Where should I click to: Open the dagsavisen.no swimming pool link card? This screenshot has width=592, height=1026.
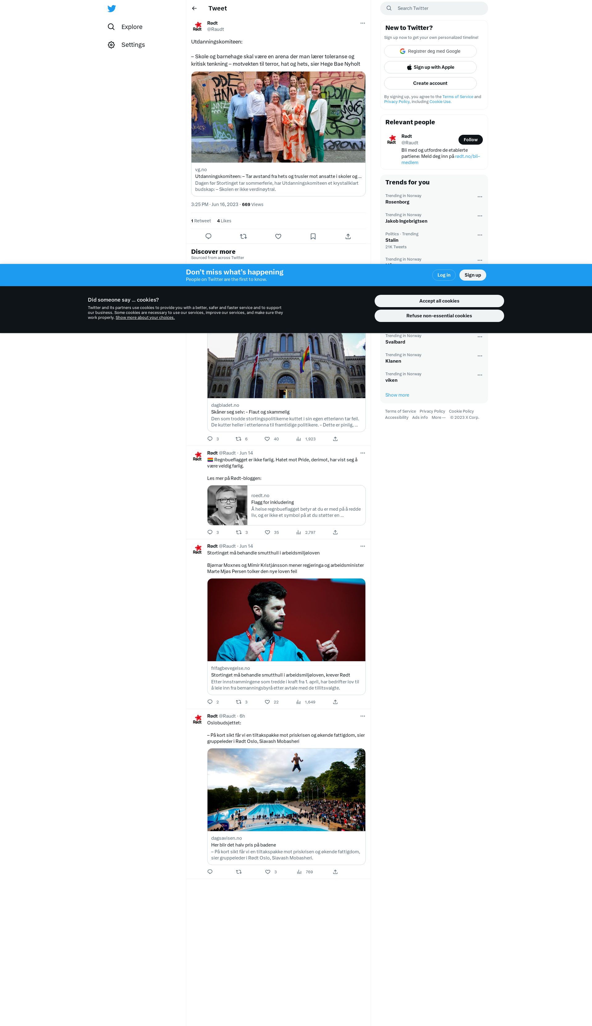[x=286, y=806]
